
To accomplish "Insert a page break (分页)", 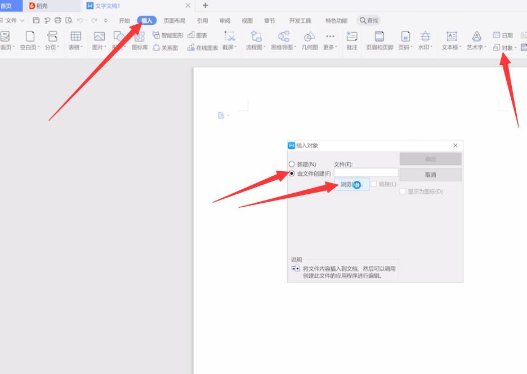I will pyautogui.click(x=52, y=41).
